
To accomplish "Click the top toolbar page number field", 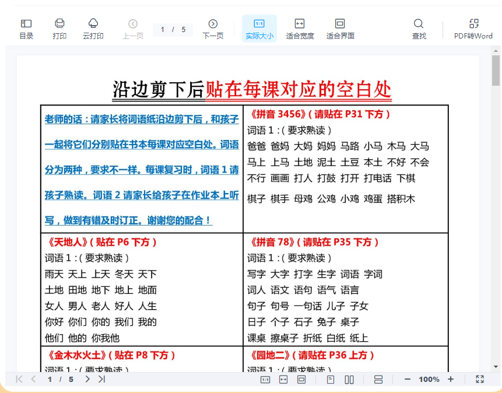I will pos(163,30).
